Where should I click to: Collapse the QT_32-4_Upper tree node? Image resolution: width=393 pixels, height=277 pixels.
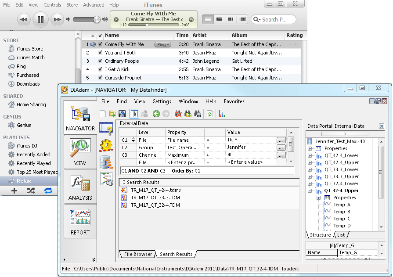310,191
